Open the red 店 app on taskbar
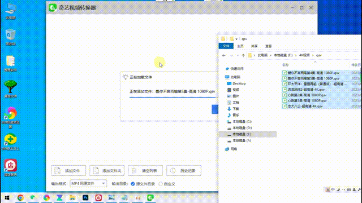The width and height of the screenshot is (362, 203). [x=98, y=198]
